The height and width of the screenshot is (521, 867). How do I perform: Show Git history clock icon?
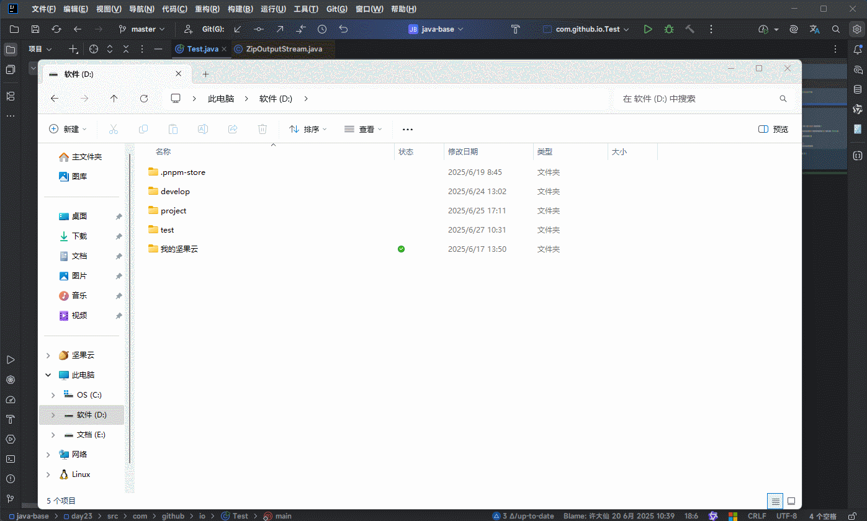click(x=322, y=29)
